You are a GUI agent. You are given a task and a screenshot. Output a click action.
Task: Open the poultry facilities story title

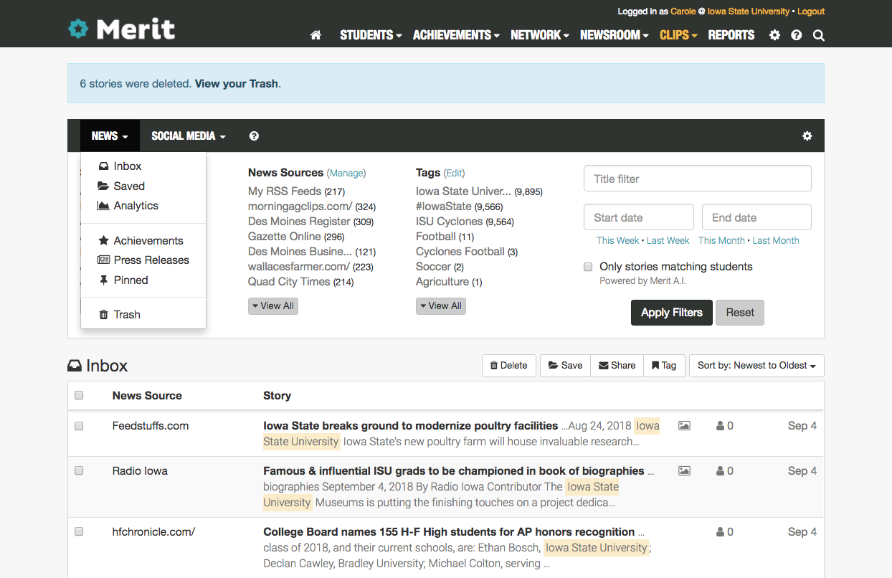[411, 426]
